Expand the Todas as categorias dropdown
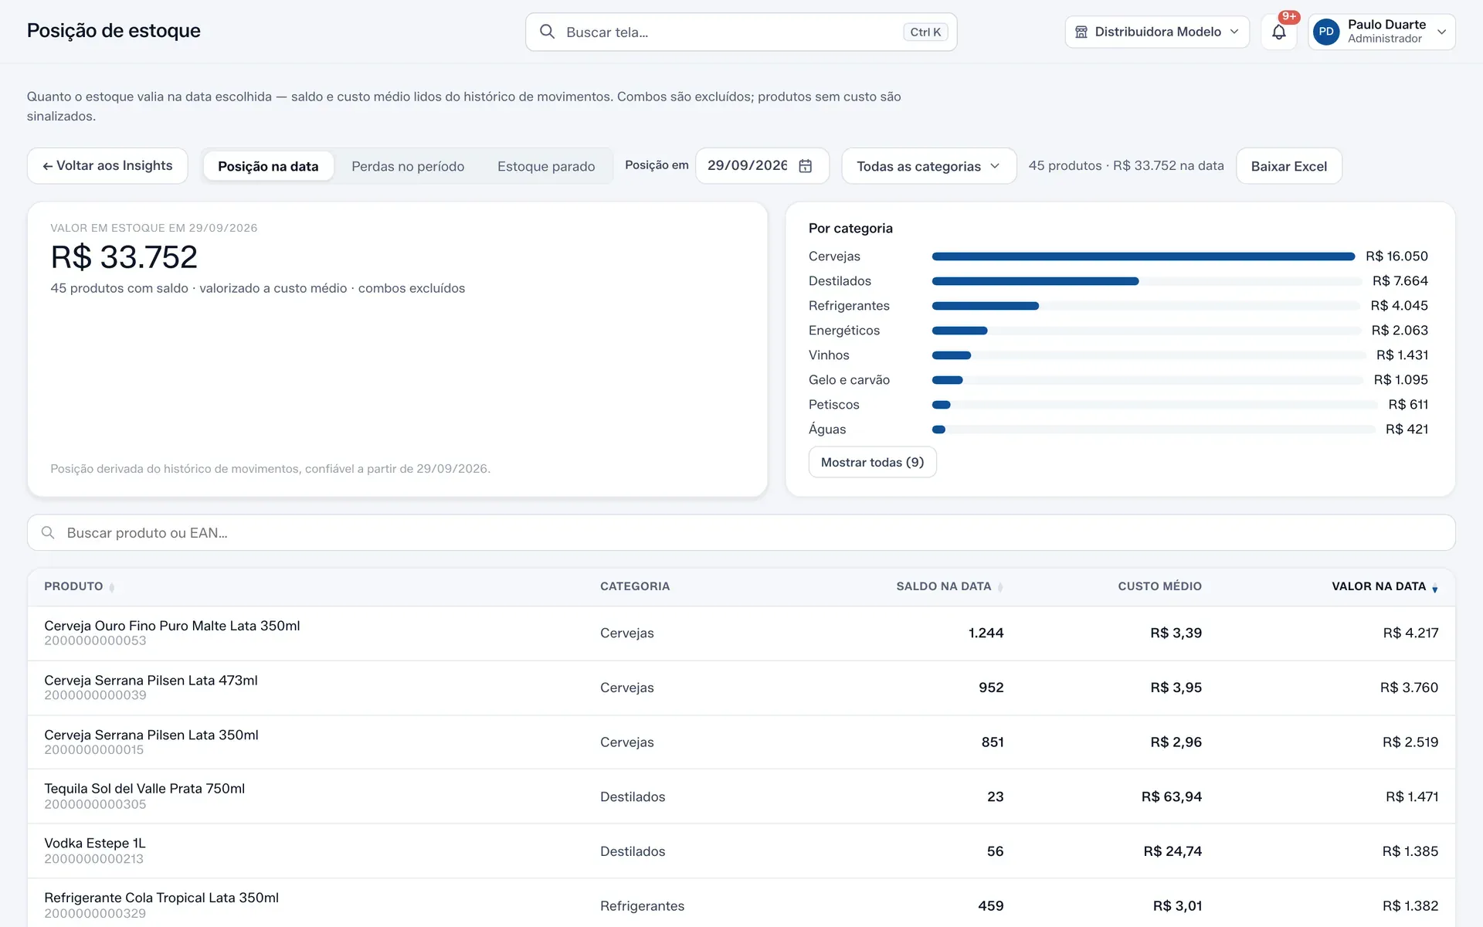 tap(929, 166)
